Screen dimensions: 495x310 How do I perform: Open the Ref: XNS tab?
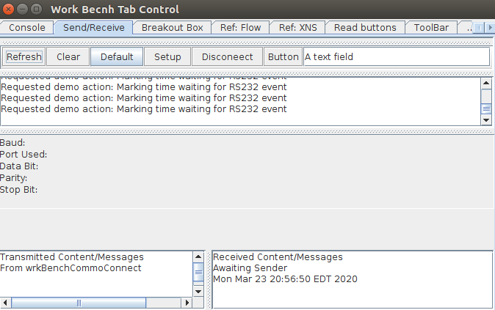pyautogui.click(x=297, y=28)
